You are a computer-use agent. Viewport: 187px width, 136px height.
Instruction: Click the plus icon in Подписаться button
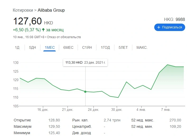pyautogui.click(x=159, y=27)
